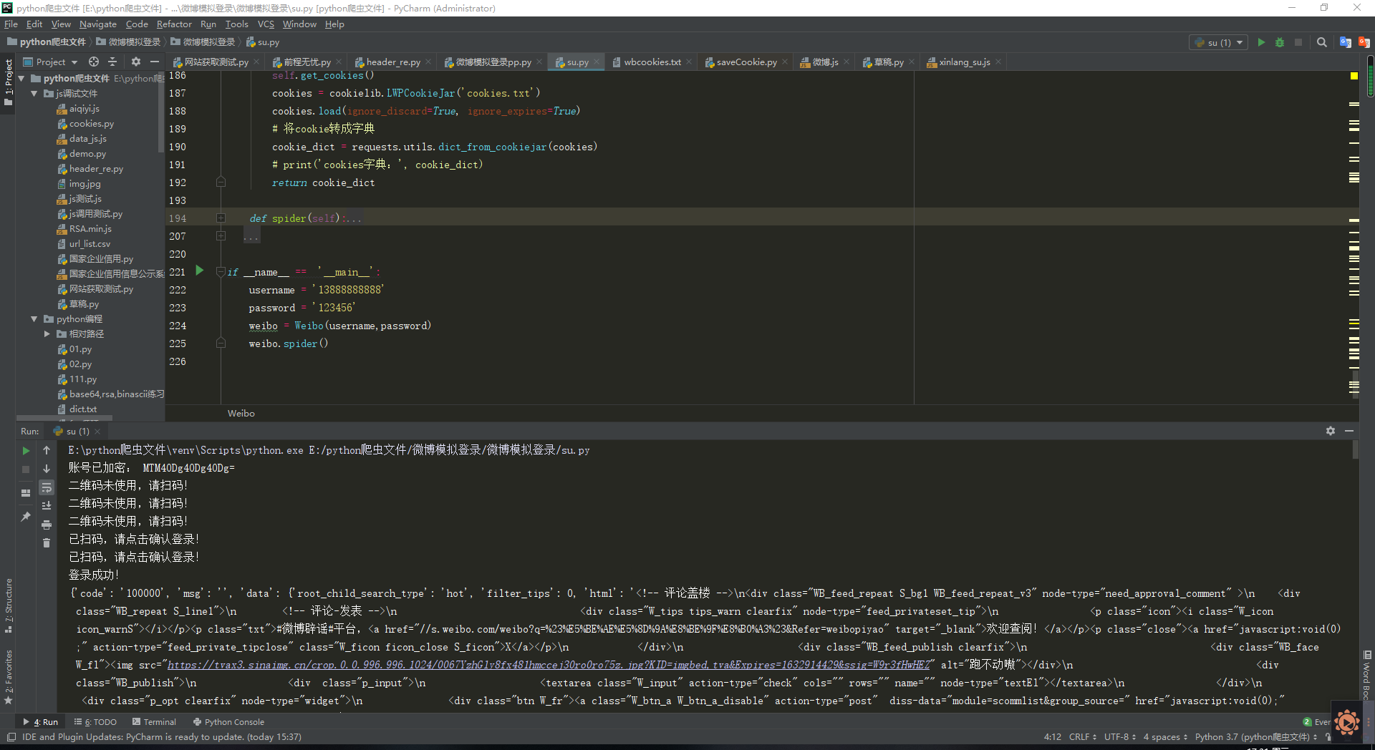Click the Python 3.7 interpreter widget
The image size is (1375, 750).
(1255, 737)
